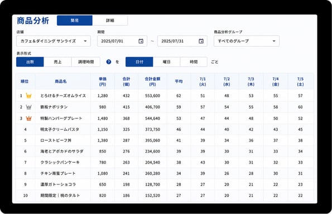Click the unit price 1,480 cell
The width and height of the screenshot is (332, 214).
click(103, 118)
